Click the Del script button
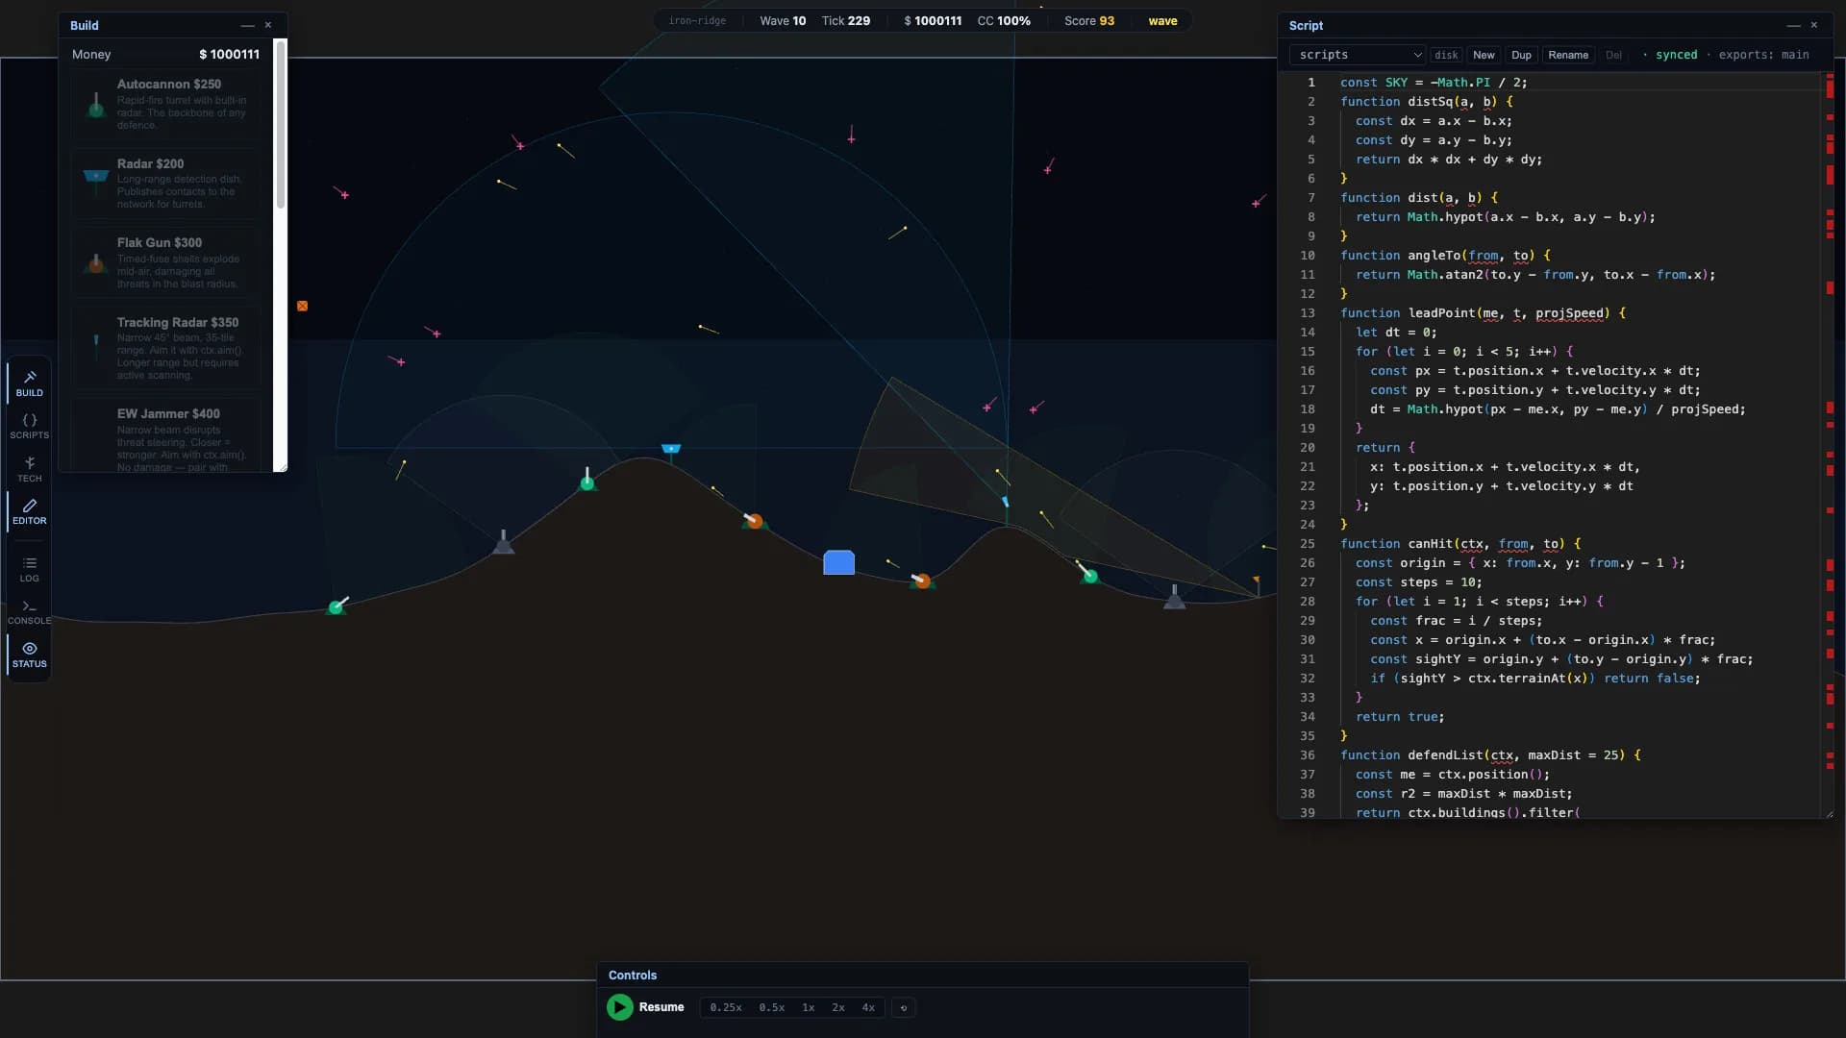Viewport: 1846px width, 1038px height. 1613,55
